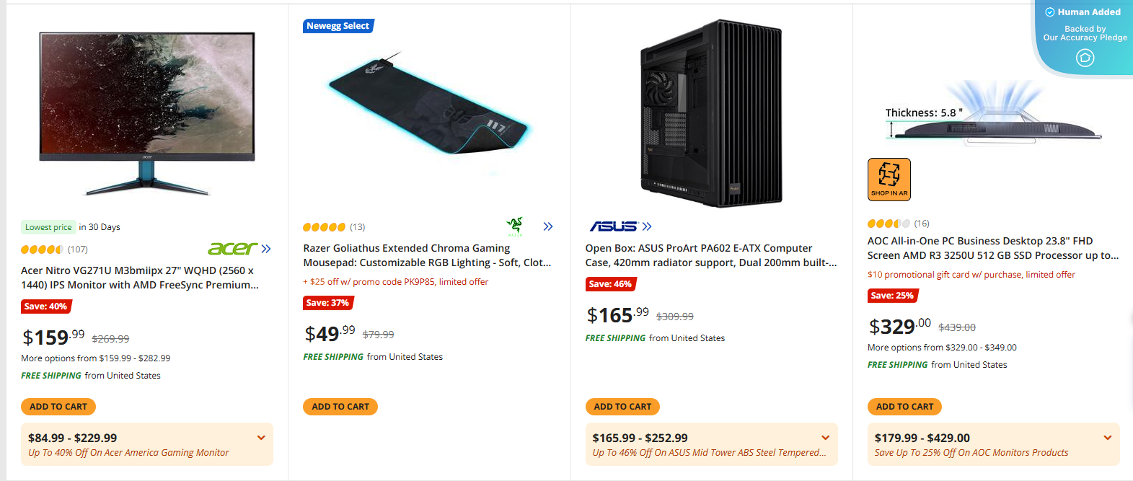Click the Accuracy Pledge shield icon

(1085, 58)
